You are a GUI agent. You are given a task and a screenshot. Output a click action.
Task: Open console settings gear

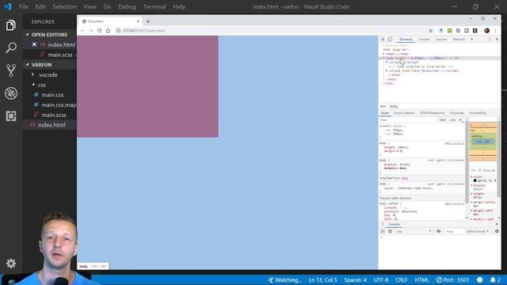pyautogui.click(x=497, y=231)
